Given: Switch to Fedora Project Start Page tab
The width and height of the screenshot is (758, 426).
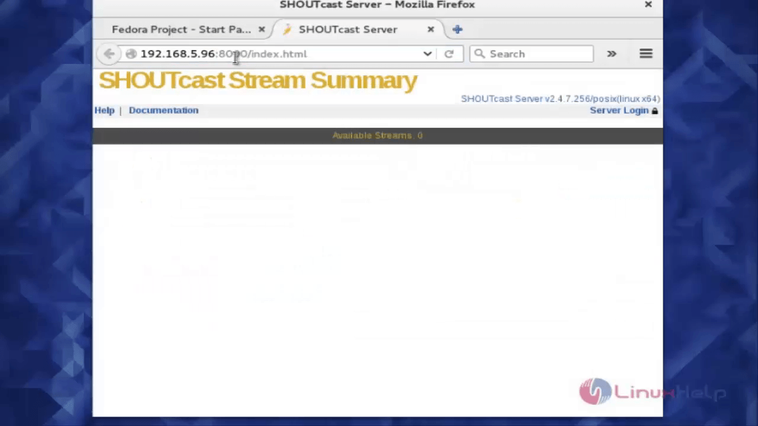Looking at the screenshot, I should point(181,29).
